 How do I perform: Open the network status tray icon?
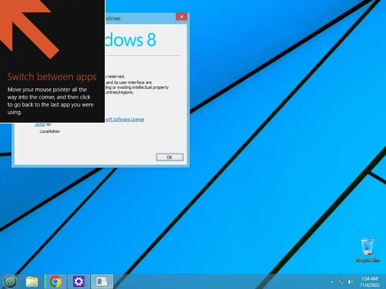(x=342, y=282)
